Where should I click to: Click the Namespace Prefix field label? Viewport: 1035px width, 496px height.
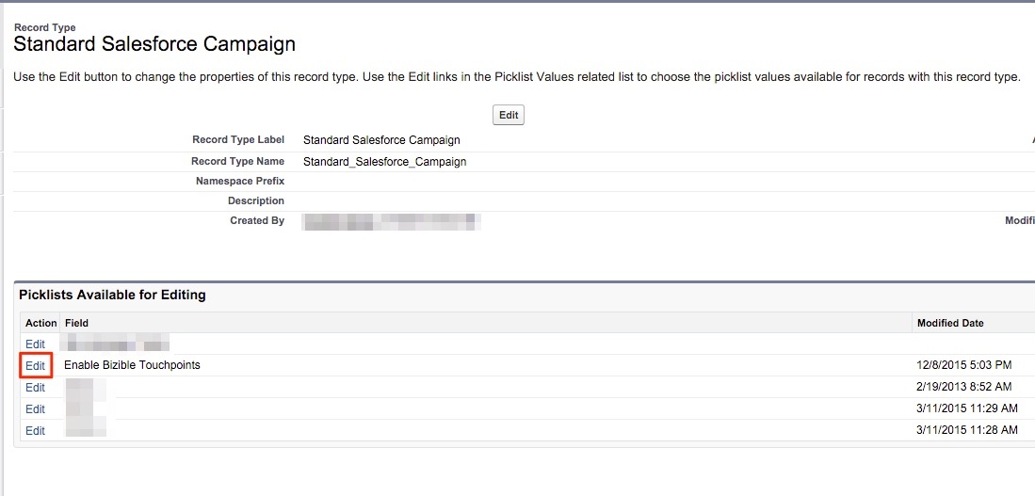click(x=240, y=181)
